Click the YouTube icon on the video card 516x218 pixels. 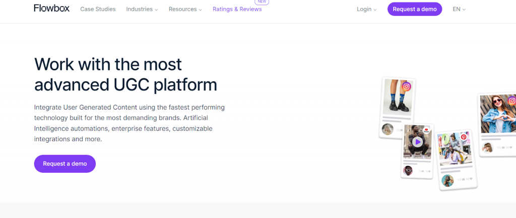(x=426, y=130)
